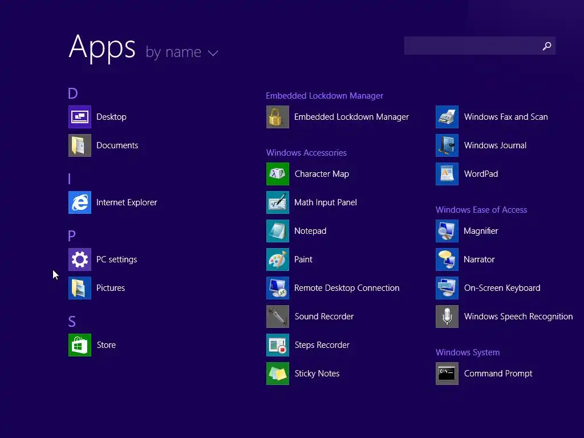
Task: Click the 'Remote Desktop Connection' label
Action: click(x=347, y=288)
